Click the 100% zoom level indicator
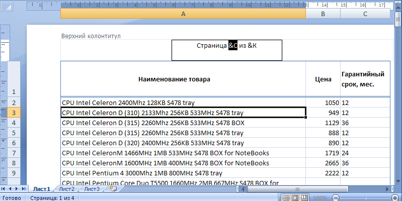402x201 pixels. [319, 198]
